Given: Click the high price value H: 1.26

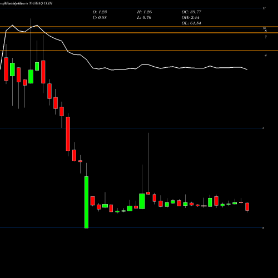Looking at the screenshot, I should click(145, 12).
